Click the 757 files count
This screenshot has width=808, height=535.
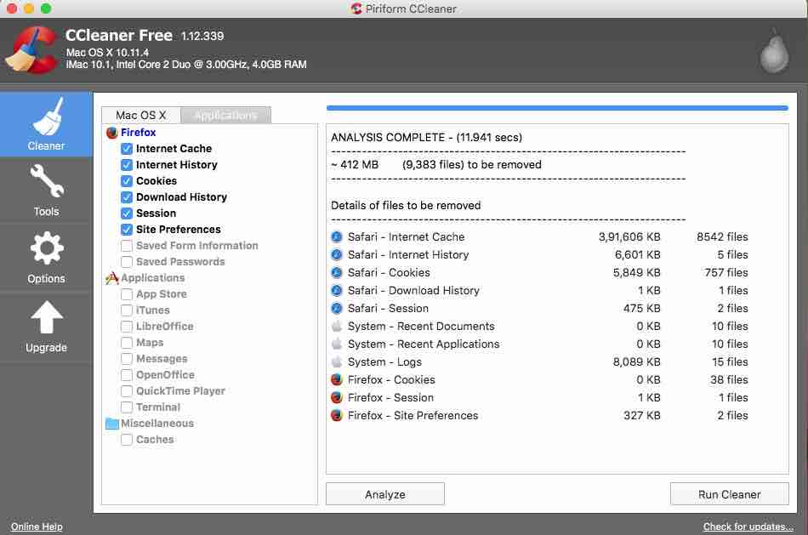coord(726,273)
